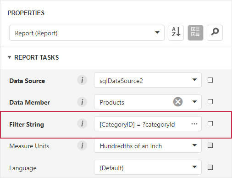Show info for Data Source property

click(x=82, y=80)
